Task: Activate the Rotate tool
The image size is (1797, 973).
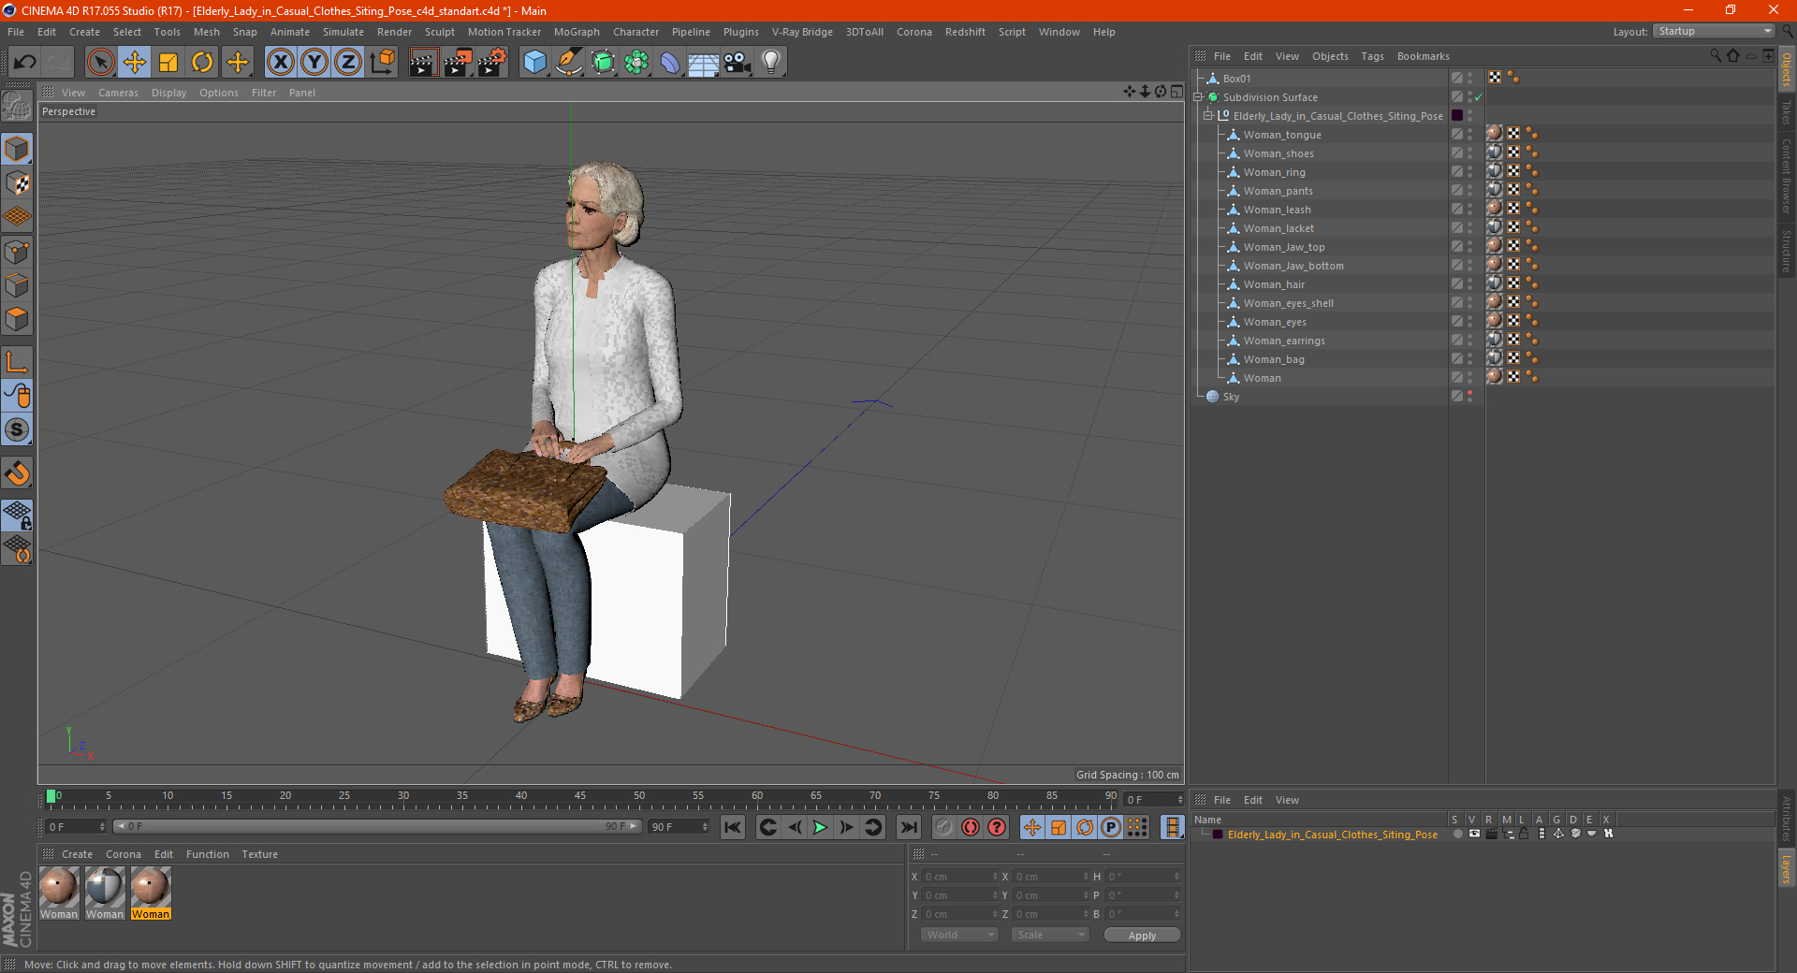Action: [202, 63]
